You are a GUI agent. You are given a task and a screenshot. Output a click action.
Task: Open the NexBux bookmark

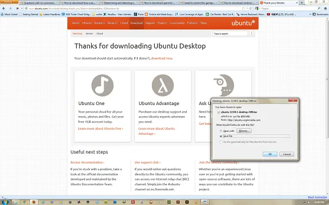pos(118,14)
